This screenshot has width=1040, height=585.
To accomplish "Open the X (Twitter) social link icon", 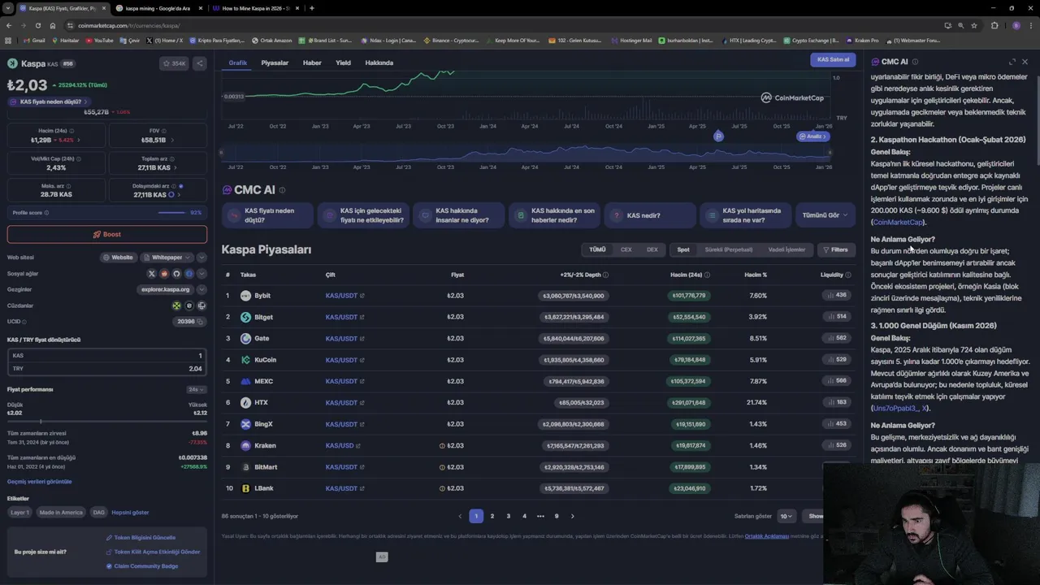I will (x=151, y=274).
